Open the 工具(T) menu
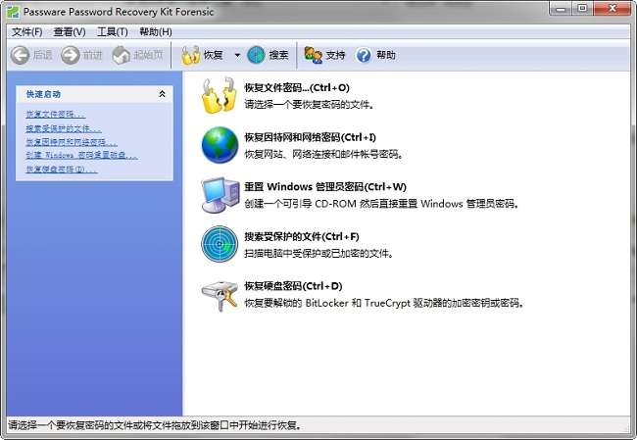Image resolution: width=637 pixels, height=440 pixels. (112, 31)
